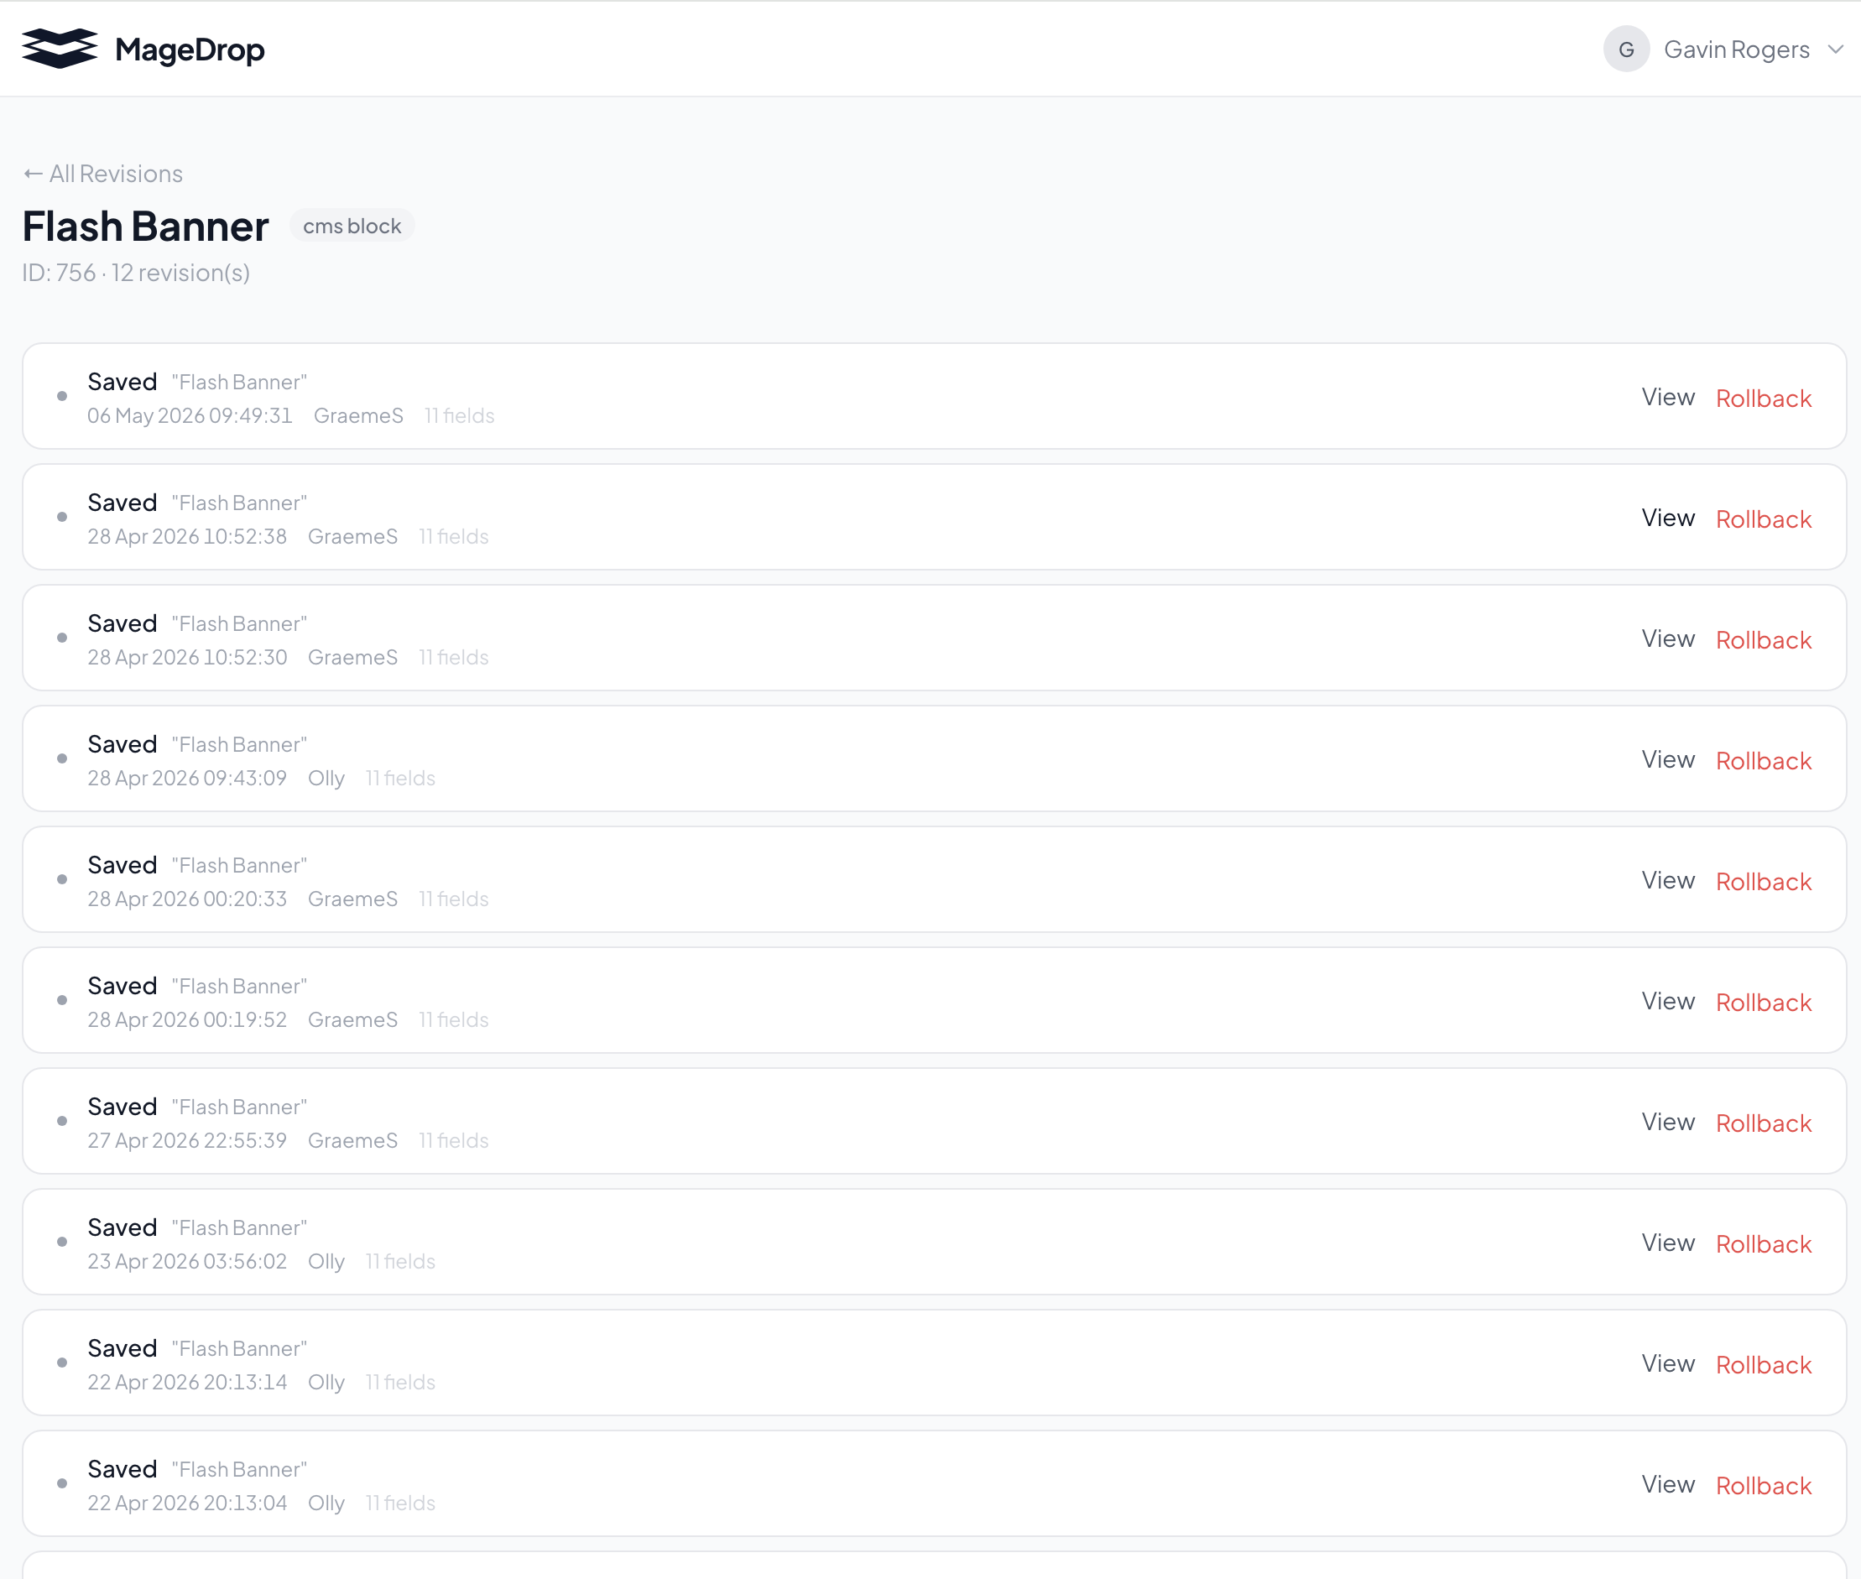The height and width of the screenshot is (1579, 1861).
Task: Click 11 fields on the 06 May 09:49:31 revision
Action: pos(459,416)
